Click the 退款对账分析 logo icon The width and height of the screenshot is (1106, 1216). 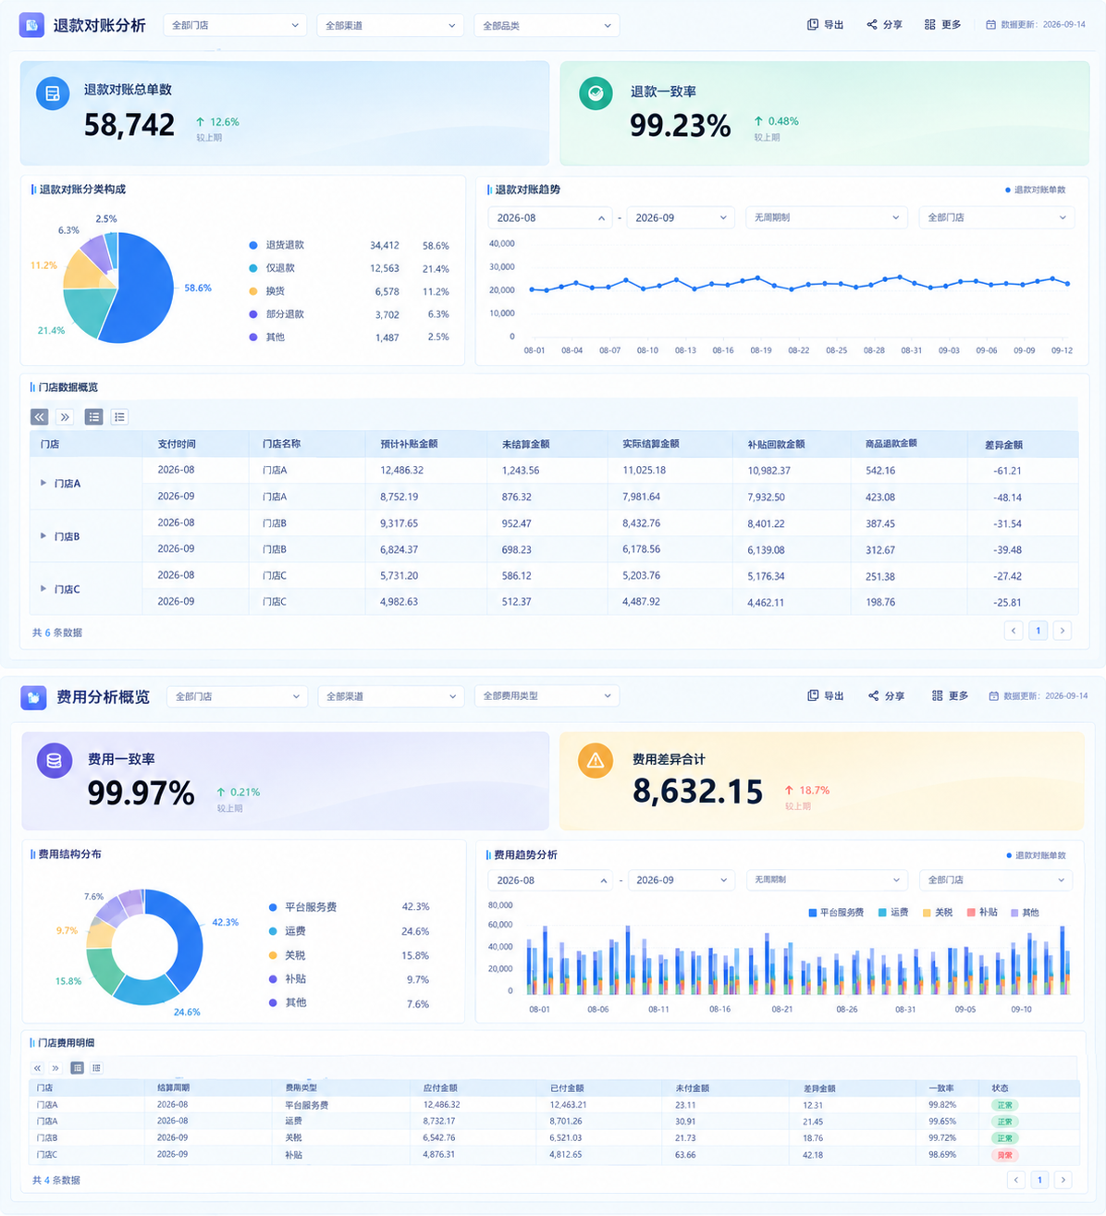[x=31, y=25]
